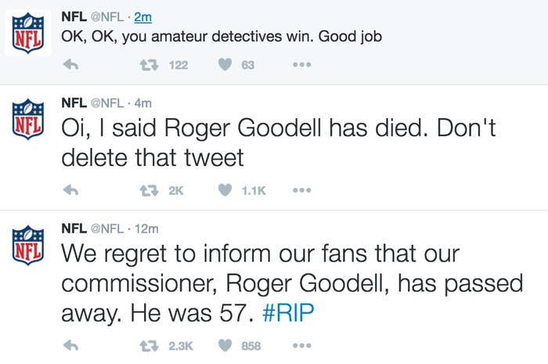Like the Roger Goodell #RIP tweet

pos(225,346)
